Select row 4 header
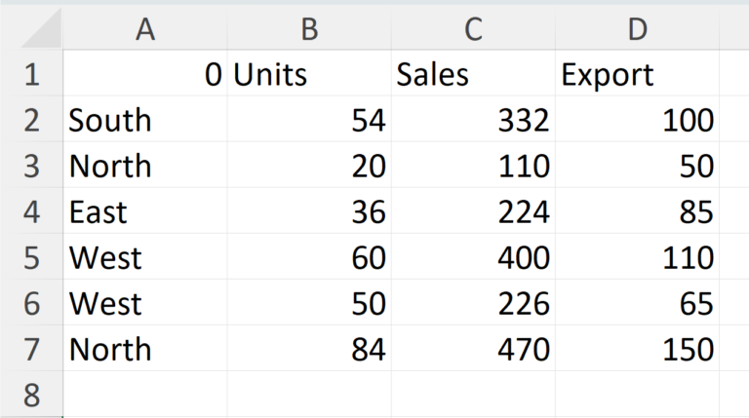 pos(31,211)
